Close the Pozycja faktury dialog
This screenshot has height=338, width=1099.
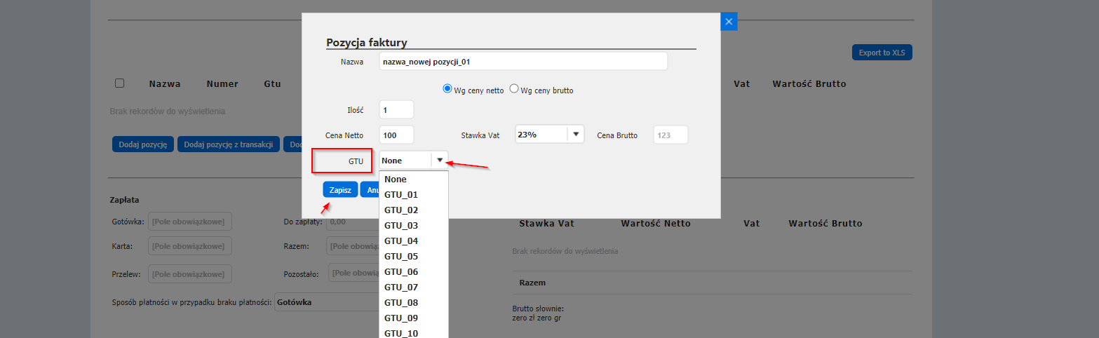(729, 22)
